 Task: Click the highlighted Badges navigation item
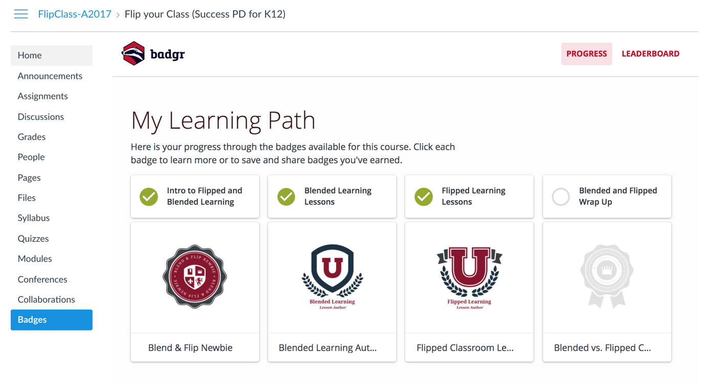pos(32,320)
